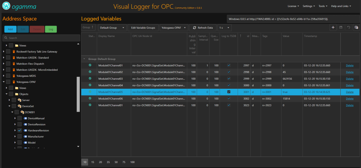Click the copy icon at toolbar right end

(356, 27)
